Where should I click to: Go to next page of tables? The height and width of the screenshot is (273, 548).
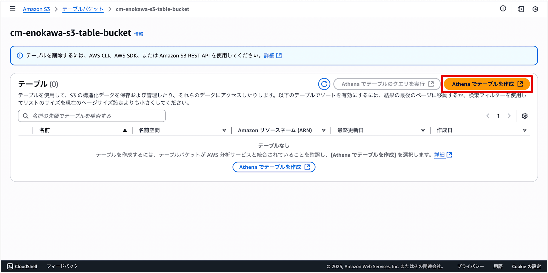(x=509, y=116)
